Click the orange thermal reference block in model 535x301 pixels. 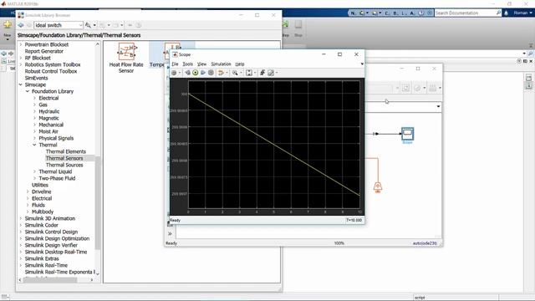[x=377, y=187]
